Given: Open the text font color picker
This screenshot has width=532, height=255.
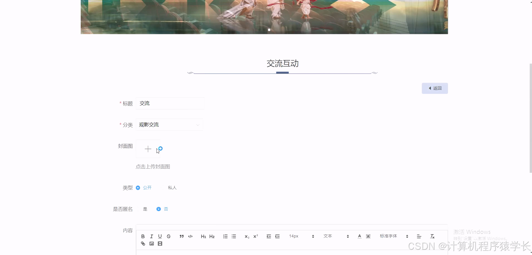Looking at the screenshot, I should 359,236.
